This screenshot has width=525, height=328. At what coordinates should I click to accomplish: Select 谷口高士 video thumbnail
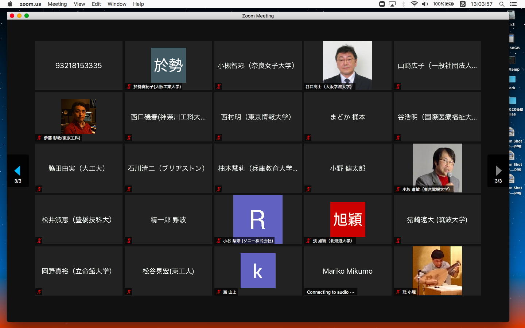click(347, 65)
